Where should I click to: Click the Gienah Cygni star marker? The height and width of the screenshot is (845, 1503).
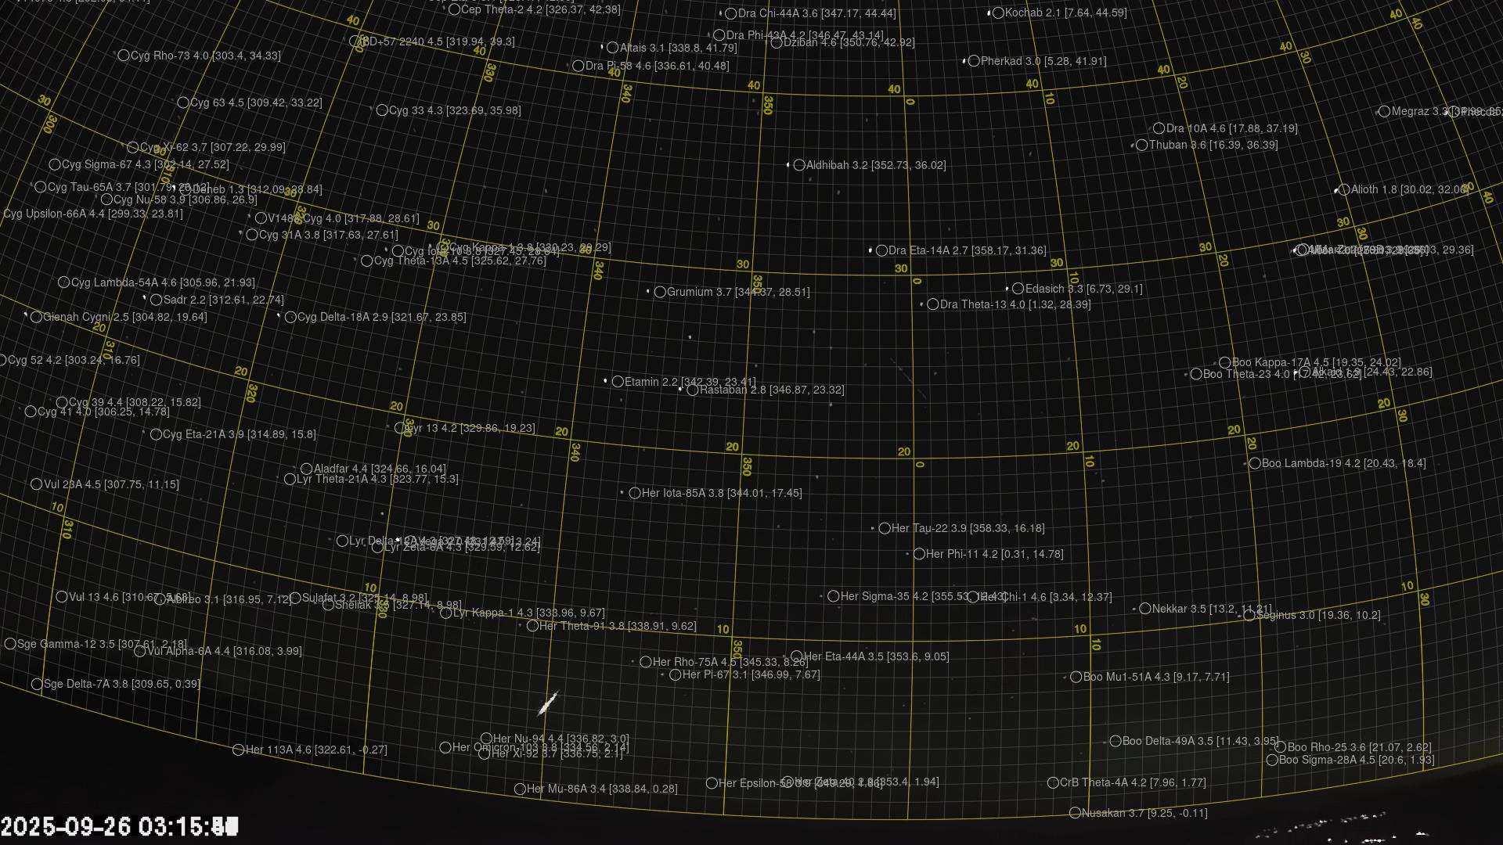(x=36, y=317)
